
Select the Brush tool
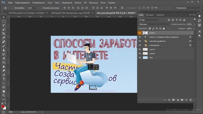[x=3, y=46]
